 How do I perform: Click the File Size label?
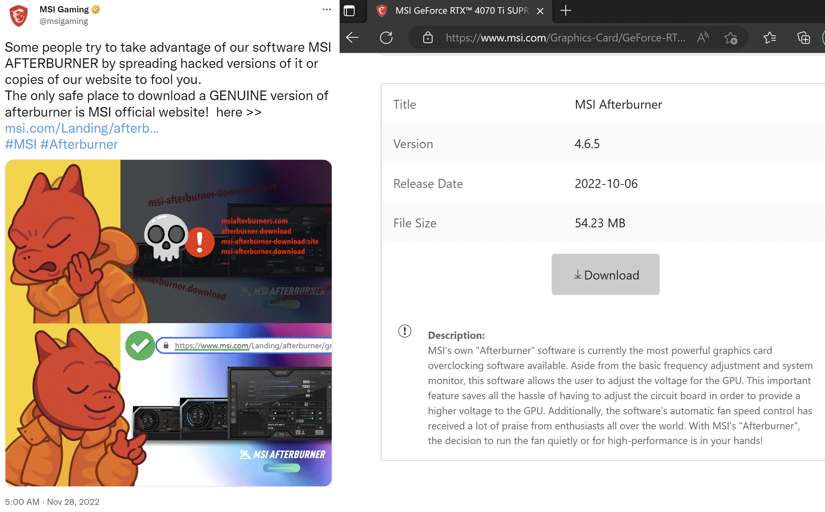coord(415,223)
